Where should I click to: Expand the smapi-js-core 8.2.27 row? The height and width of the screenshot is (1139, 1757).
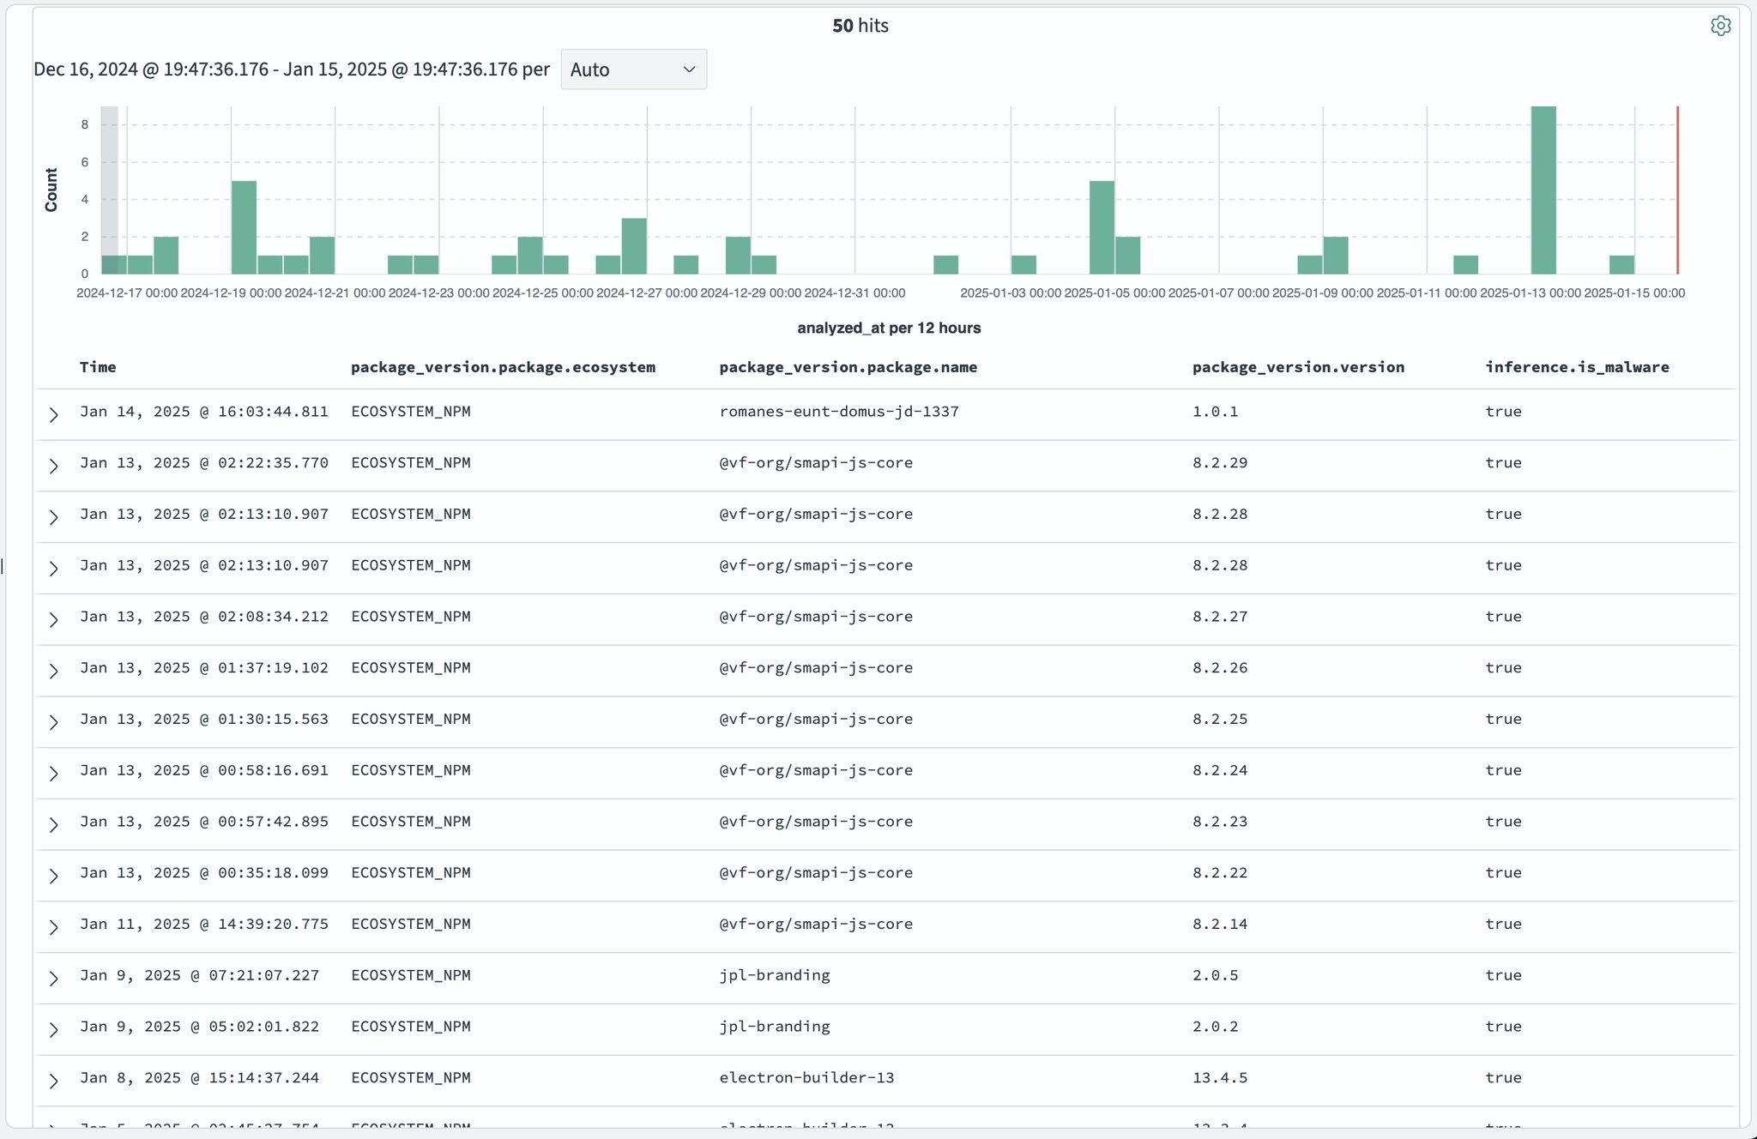(x=53, y=619)
